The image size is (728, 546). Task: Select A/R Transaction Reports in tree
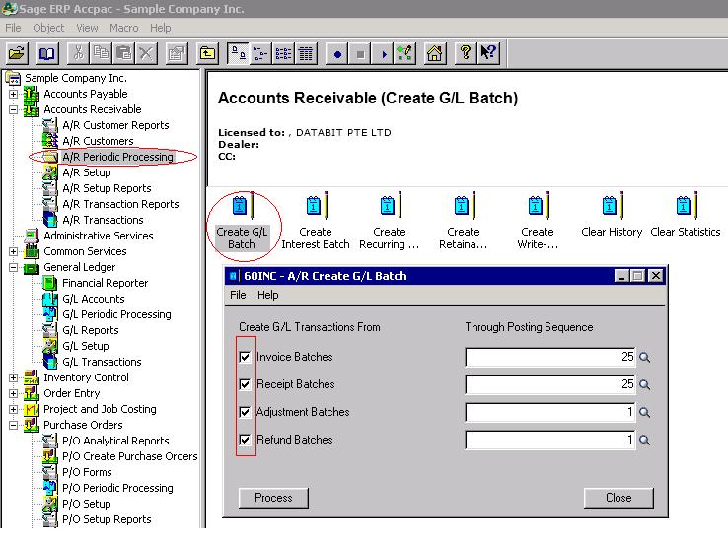(120, 204)
